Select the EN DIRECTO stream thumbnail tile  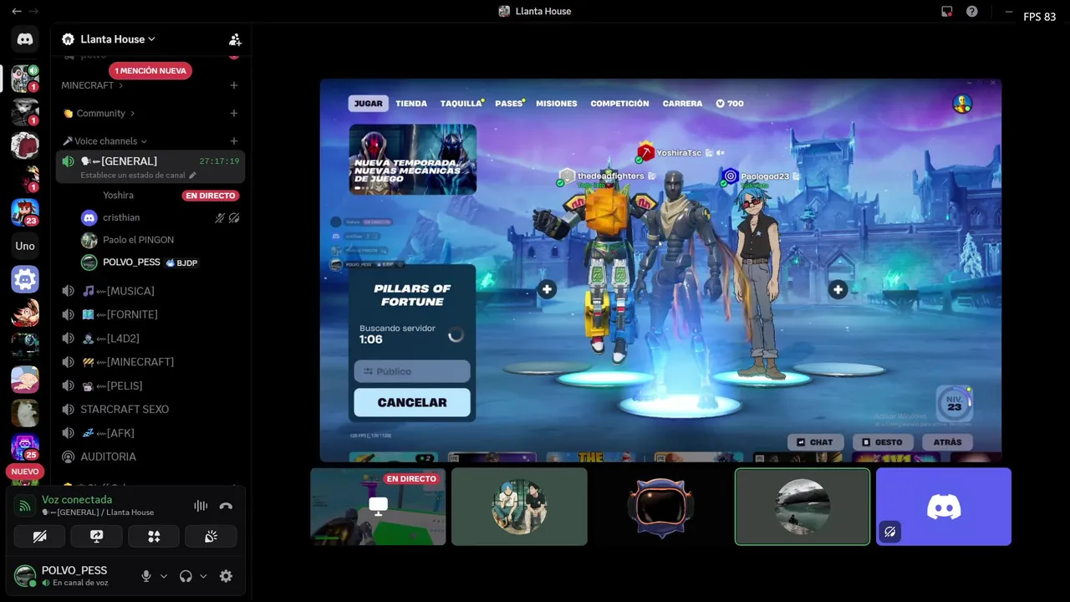pyautogui.click(x=378, y=507)
